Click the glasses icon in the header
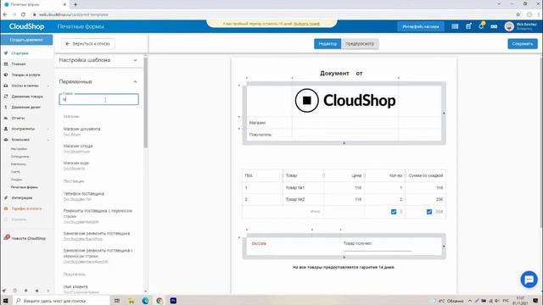The width and height of the screenshot is (543, 305). [494, 26]
